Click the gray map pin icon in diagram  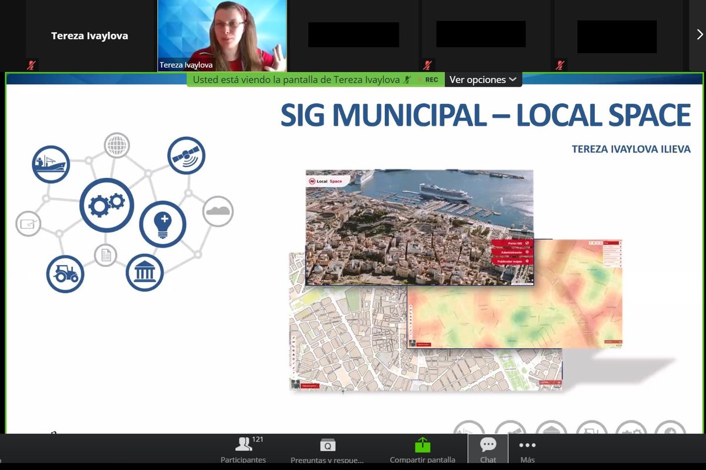point(28,224)
